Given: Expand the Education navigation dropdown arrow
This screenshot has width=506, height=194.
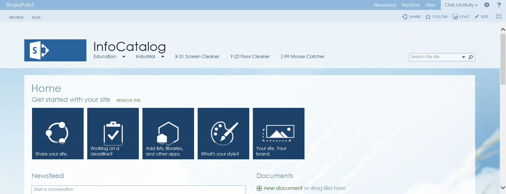Looking at the screenshot, I should 124,57.
